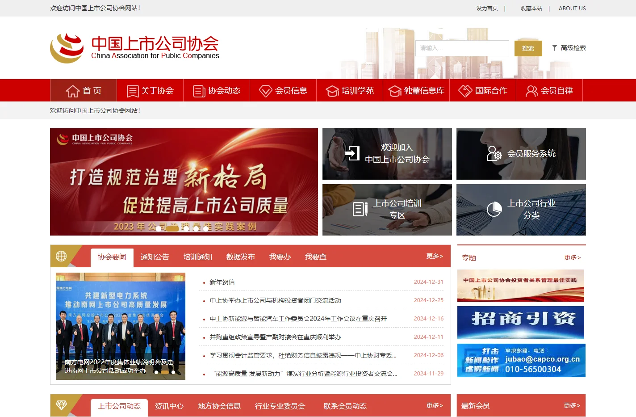Click the 培训学苑 graduation cap icon
The width and height of the screenshot is (636, 417).
332,91
